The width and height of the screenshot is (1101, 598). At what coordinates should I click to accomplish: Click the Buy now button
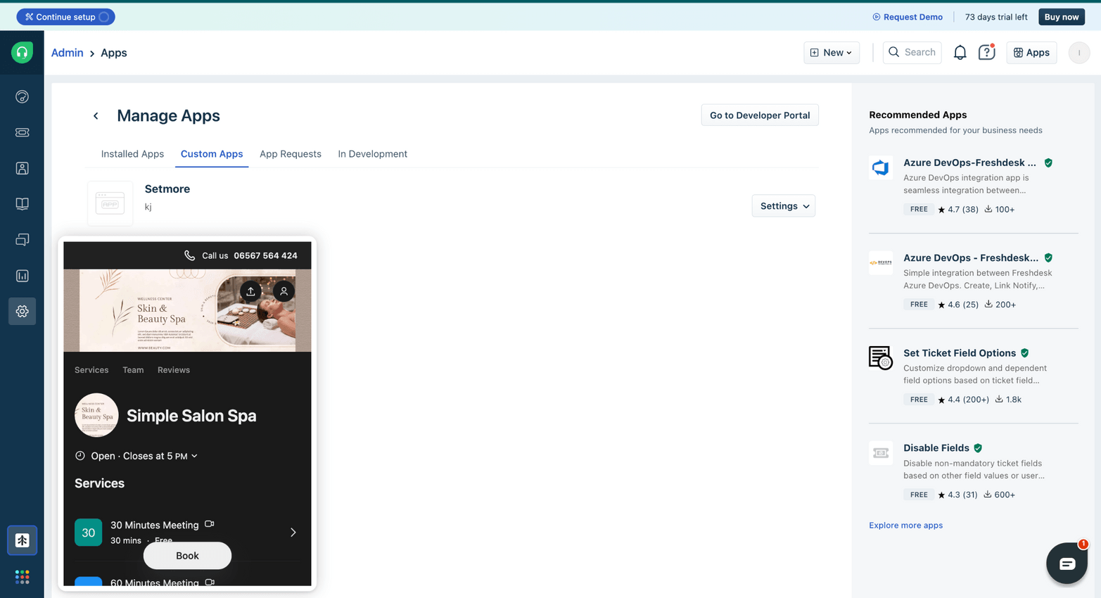pyautogui.click(x=1061, y=17)
